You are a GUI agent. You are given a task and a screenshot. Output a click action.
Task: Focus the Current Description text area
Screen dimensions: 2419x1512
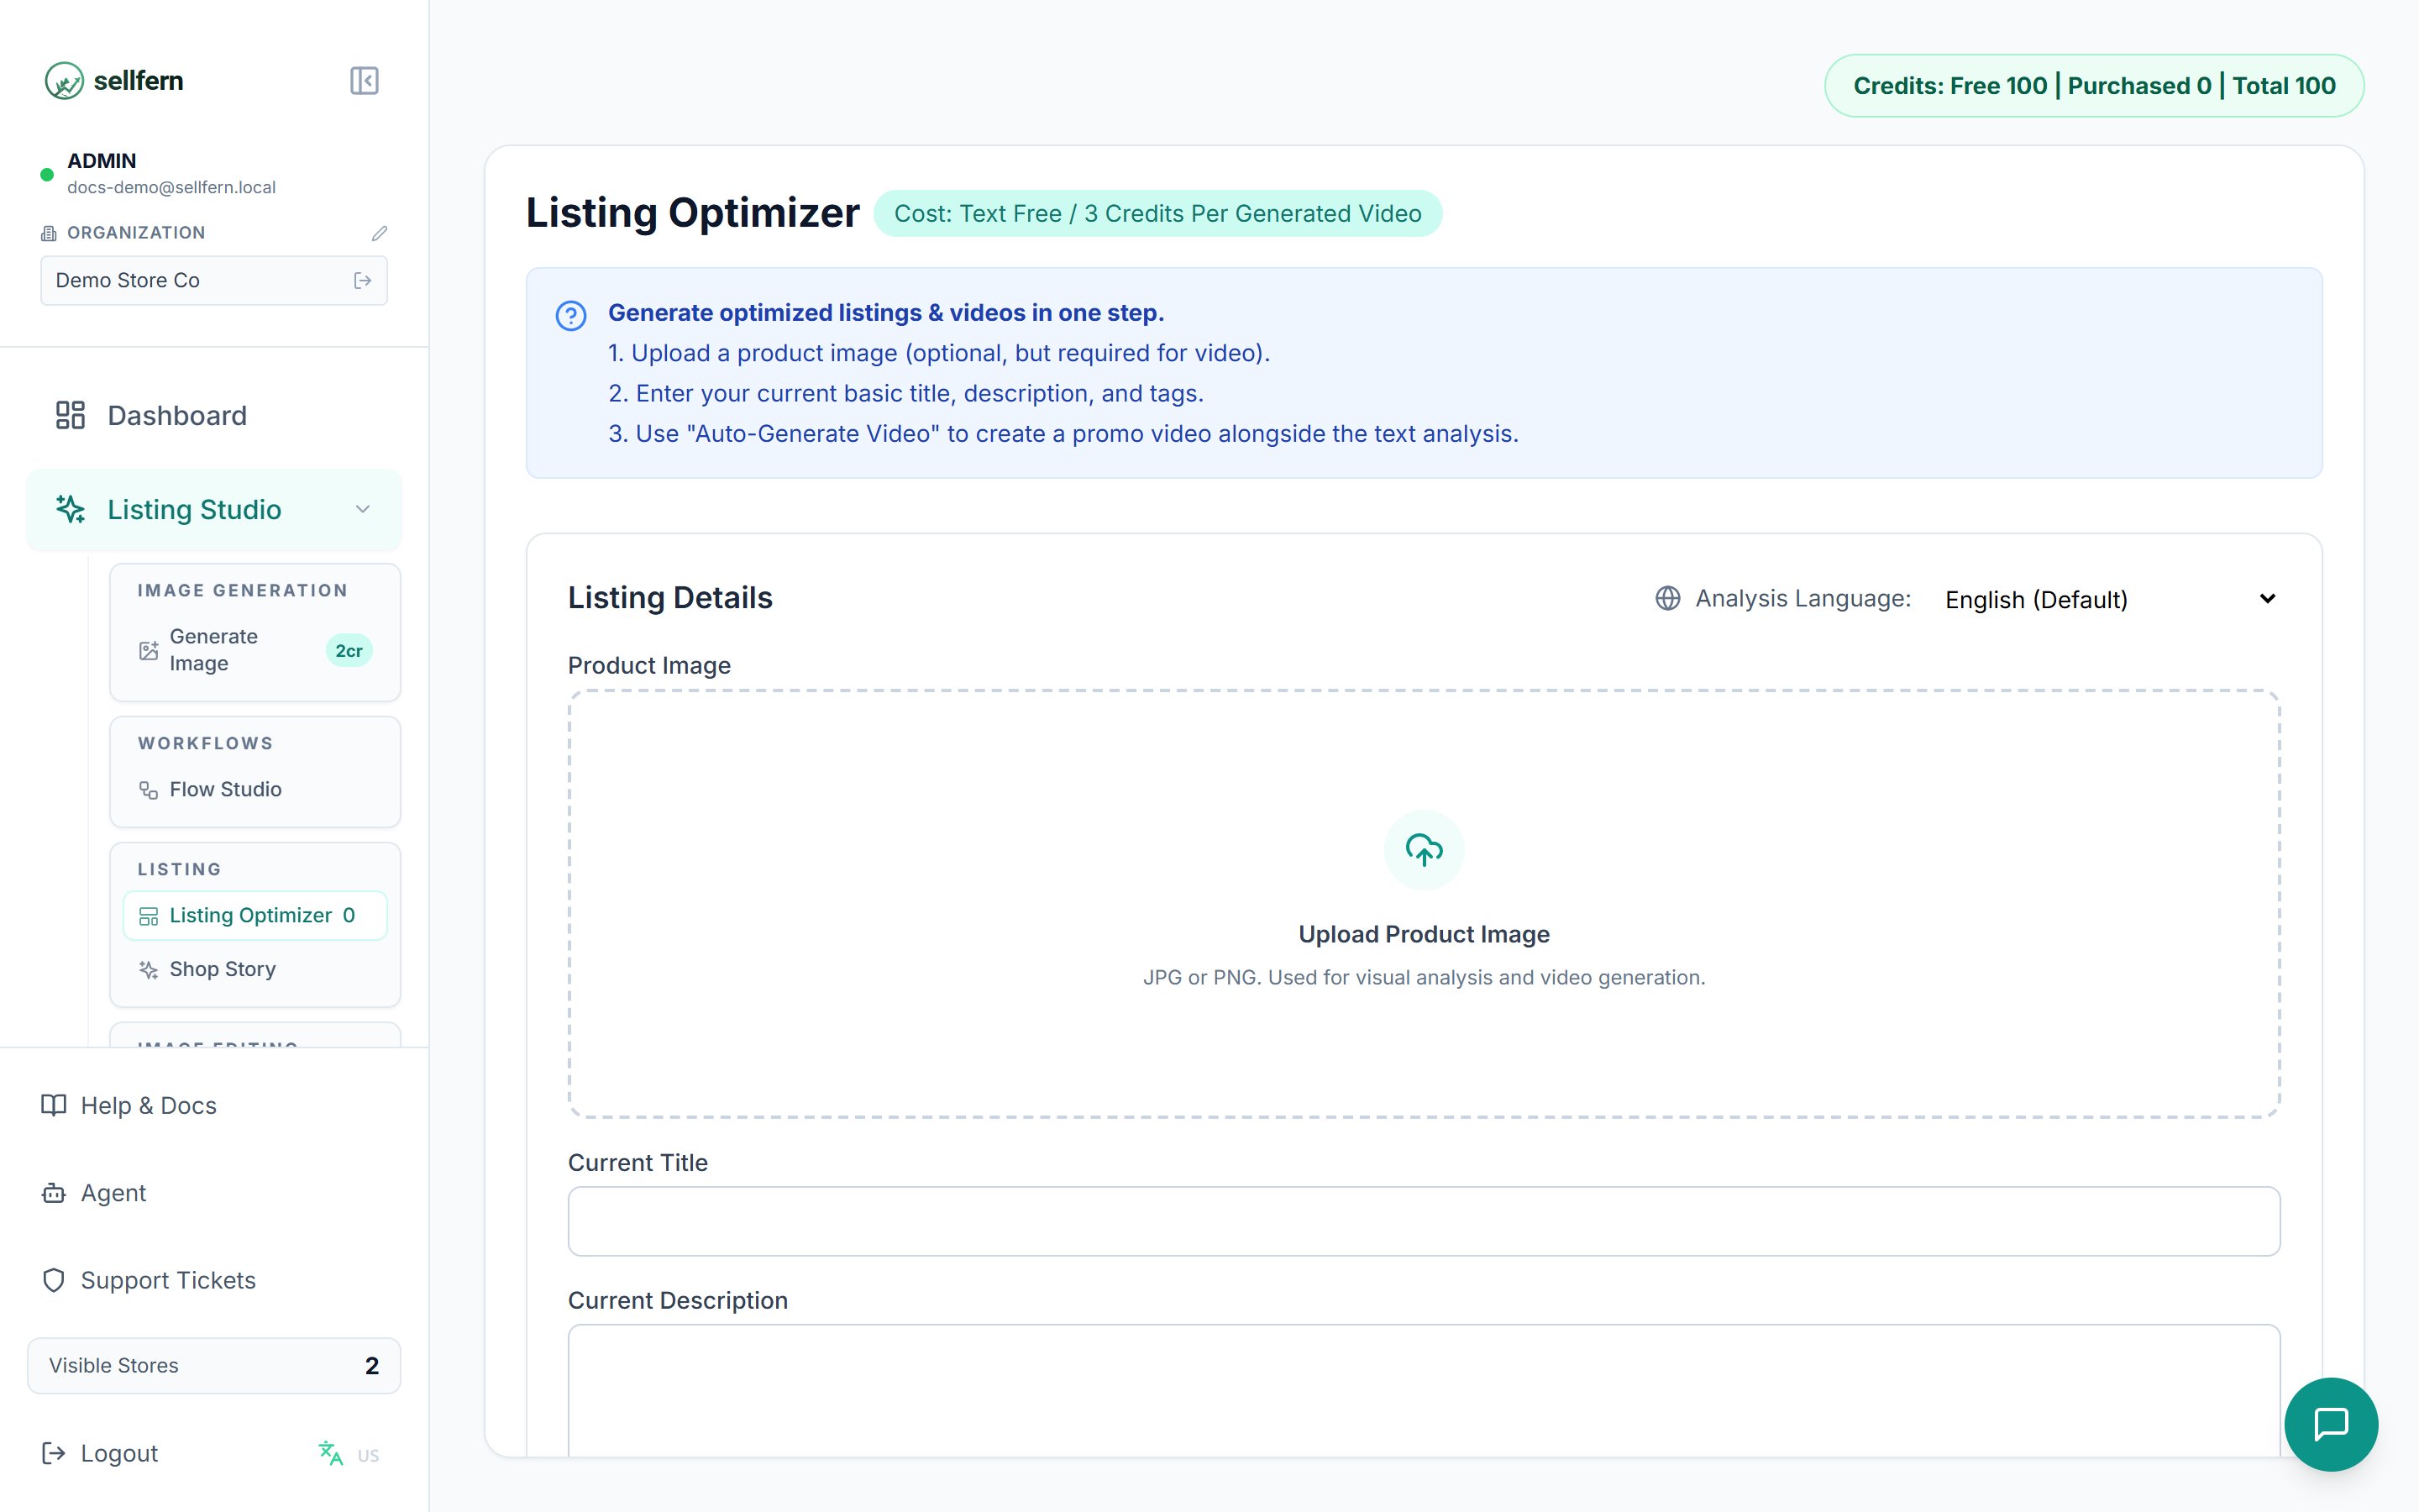point(1424,1390)
